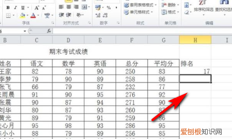Open the Fill tool in editing group

186,5
